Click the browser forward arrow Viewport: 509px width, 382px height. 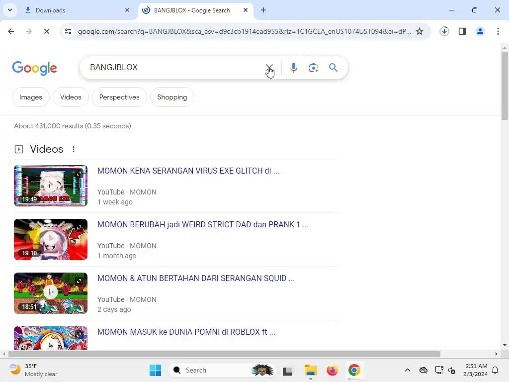(x=28, y=31)
